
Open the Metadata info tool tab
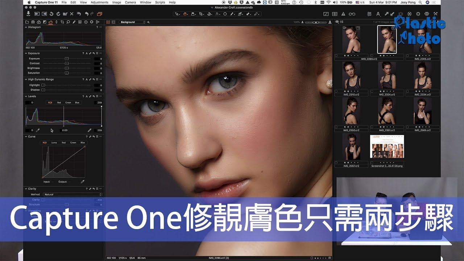pyautogui.click(x=86, y=22)
